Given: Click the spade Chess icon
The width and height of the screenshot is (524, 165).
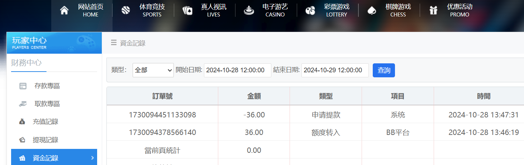Looking at the screenshot, I should (x=372, y=10).
